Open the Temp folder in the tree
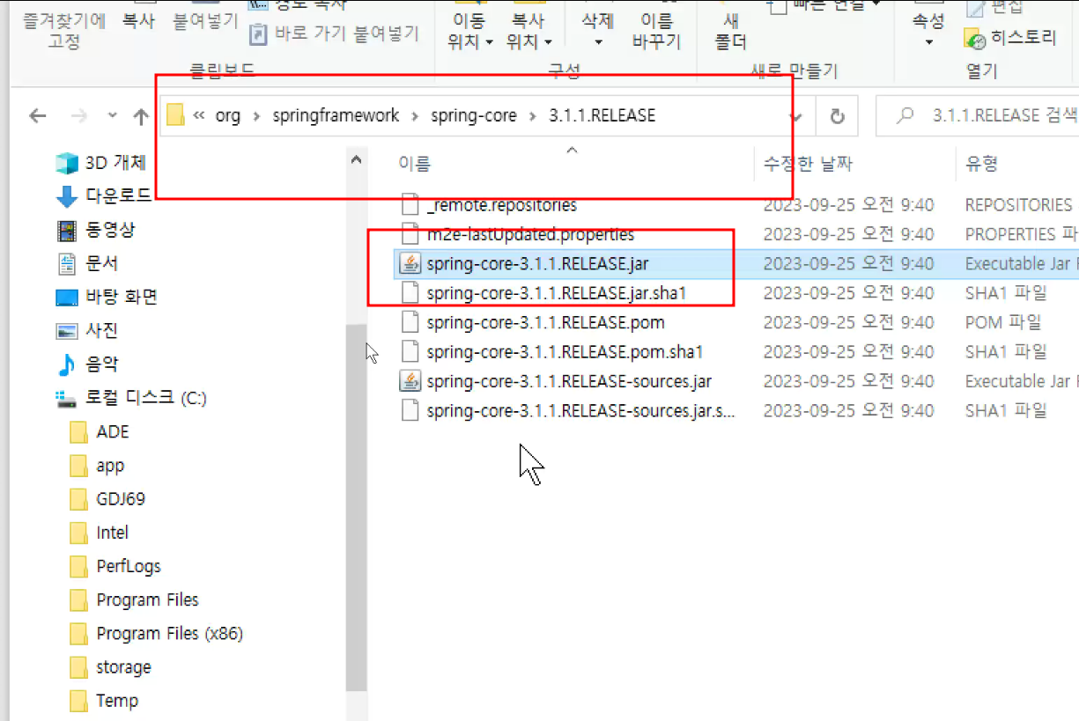 tap(117, 700)
